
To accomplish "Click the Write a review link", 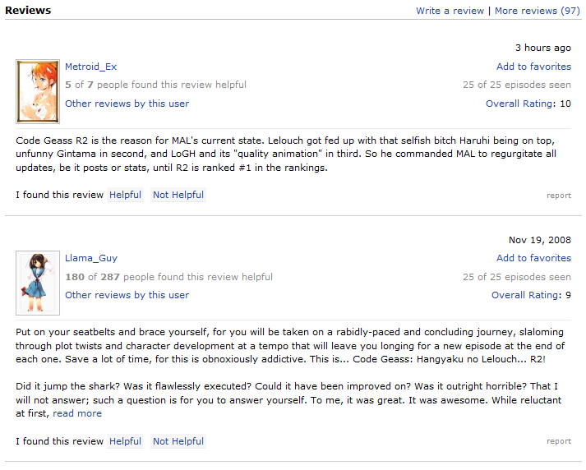I will click(x=450, y=11).
